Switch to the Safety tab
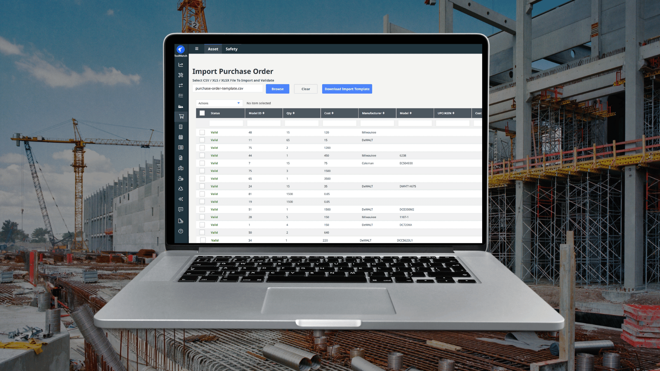The width and height of the screenshot is (660, 371). pos(231,49)
